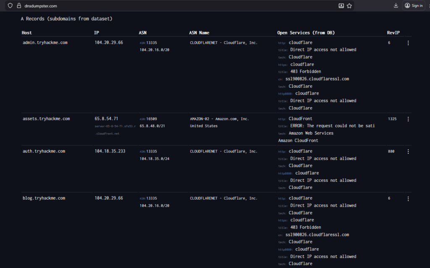This screenshot has width=430, height=268.
Task: Click AMAZON-02 - Amazon.com, Inc. text
Action: pos(219,119)
